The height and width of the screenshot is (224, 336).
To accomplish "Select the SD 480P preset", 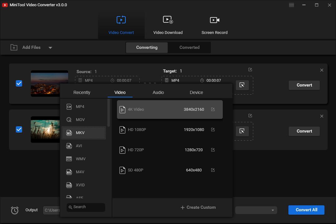I will click(170, 170).
